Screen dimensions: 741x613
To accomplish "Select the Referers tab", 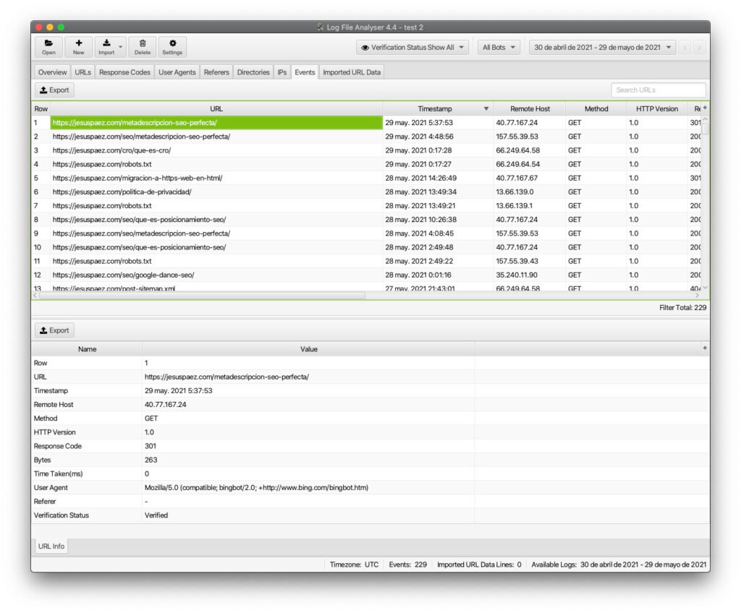I will click(x=216, y=72).
